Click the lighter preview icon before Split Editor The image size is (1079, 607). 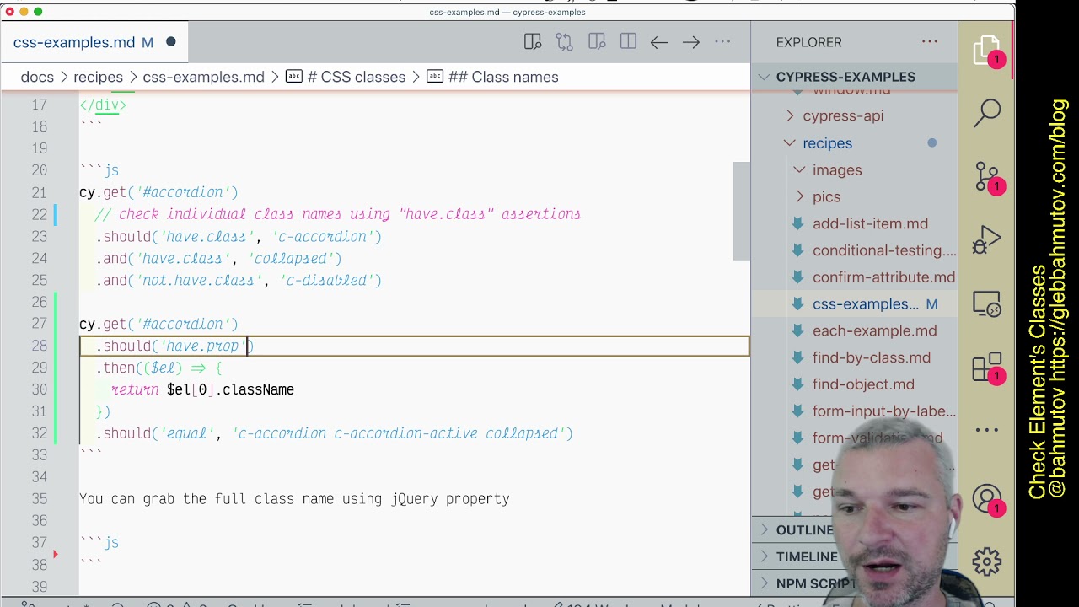tap(597, 42)
